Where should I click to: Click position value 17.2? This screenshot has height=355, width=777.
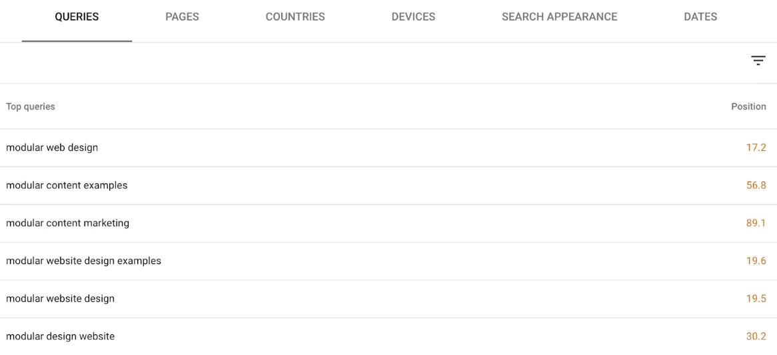pyautogui.click(x=756, y=148)
